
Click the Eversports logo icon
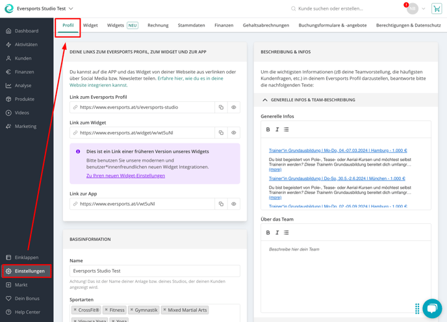(9, 8)
